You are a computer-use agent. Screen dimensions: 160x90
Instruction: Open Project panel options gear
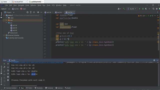(38, 12)
